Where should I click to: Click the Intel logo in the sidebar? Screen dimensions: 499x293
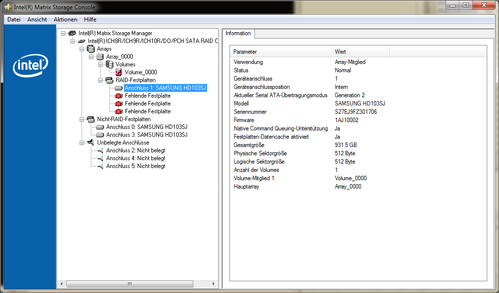tap(31, 65)
